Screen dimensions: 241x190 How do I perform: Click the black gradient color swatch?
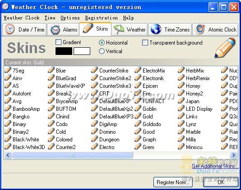point(64,51)
